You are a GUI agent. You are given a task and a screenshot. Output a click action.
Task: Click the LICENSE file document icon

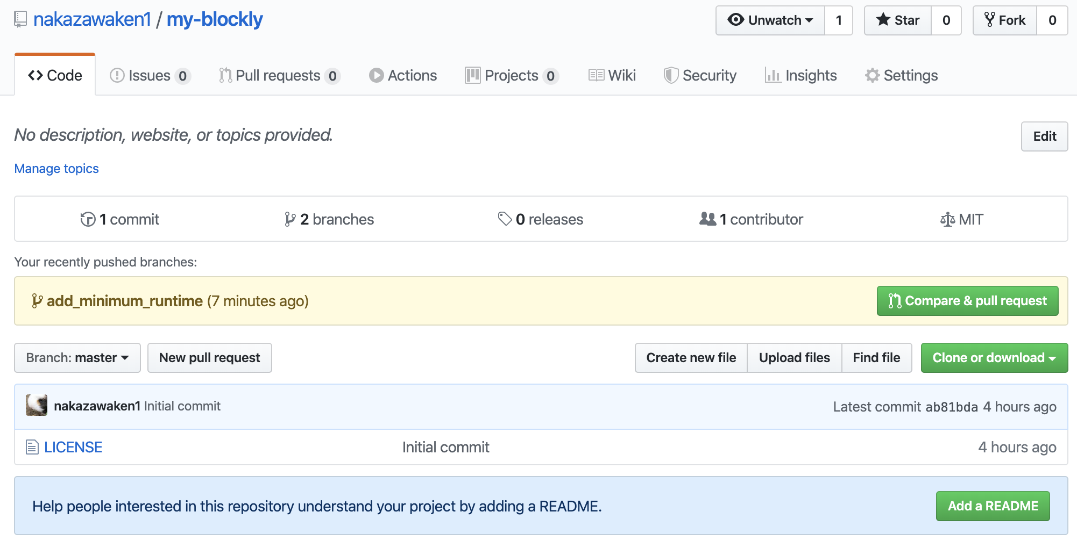click(x=31, y=446)
